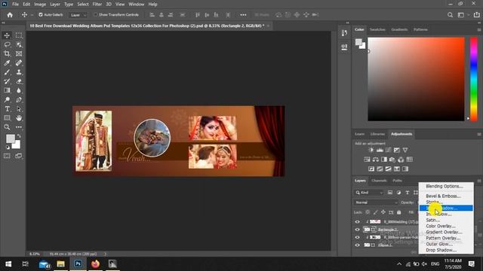483x271 pixels.
Task: Open the workspace switcher dropdown
Action: pos(463,15)
